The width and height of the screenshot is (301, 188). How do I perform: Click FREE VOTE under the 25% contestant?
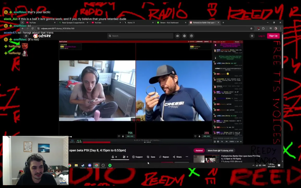(207, 136)
